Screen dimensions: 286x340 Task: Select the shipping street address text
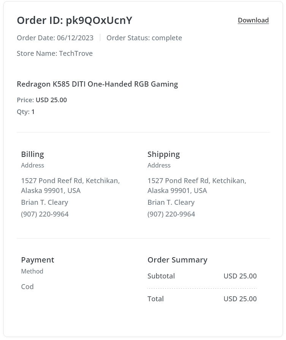click(x=197, y=186)
